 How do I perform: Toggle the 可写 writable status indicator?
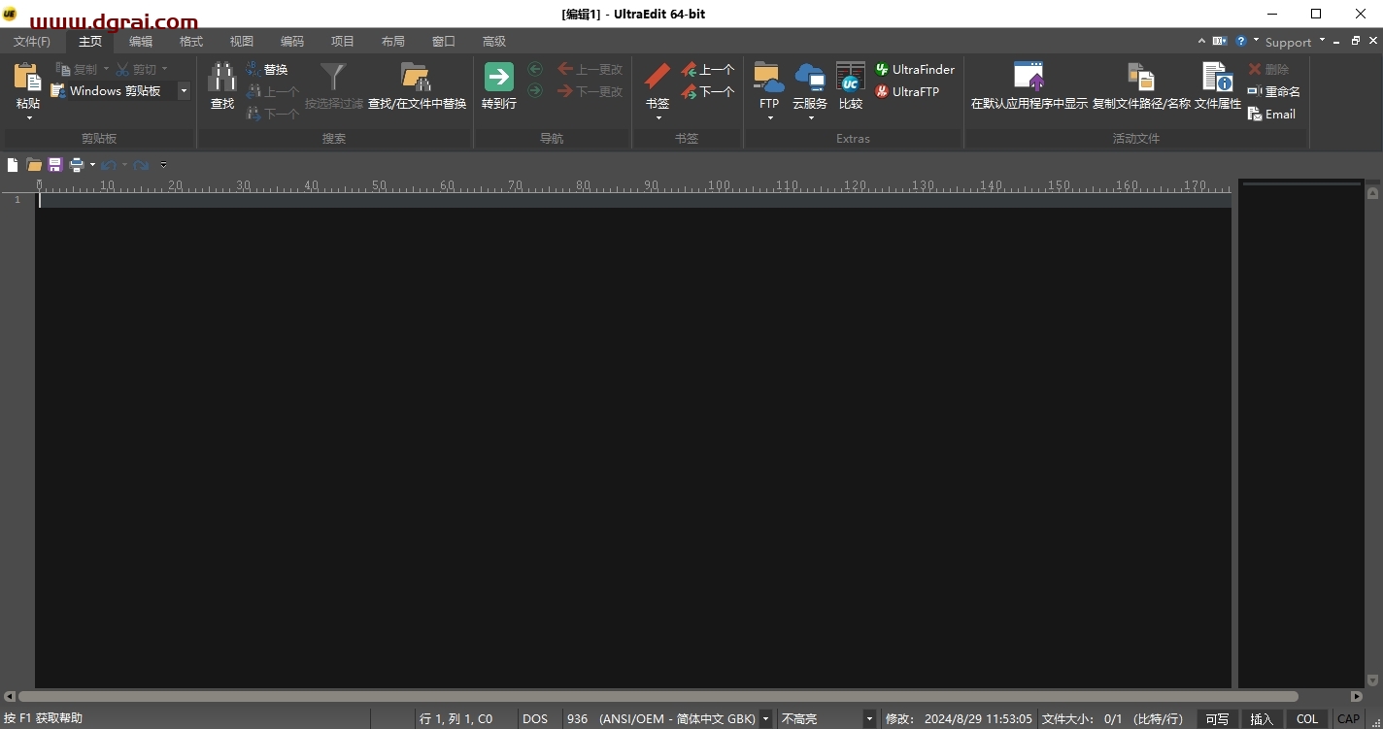(1217, 719)
